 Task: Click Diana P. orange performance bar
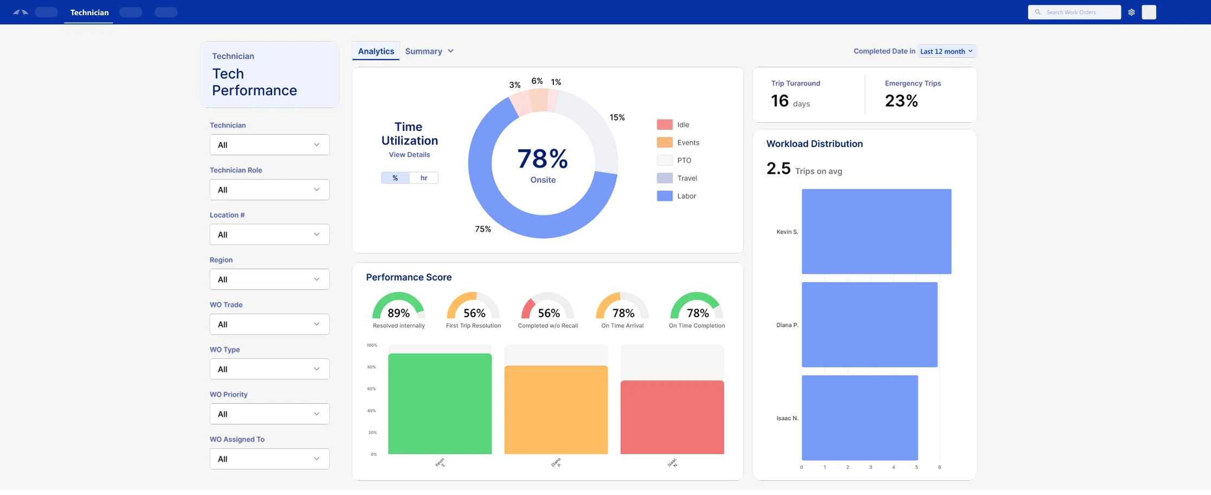(556, 410)
